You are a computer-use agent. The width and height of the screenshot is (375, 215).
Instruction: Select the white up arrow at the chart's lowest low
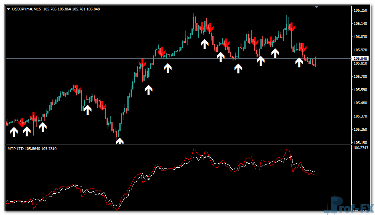(119, 141)
